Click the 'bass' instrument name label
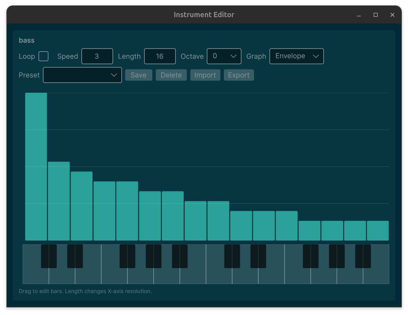This screenshot has height=315, width=408. tap(27, 40)
